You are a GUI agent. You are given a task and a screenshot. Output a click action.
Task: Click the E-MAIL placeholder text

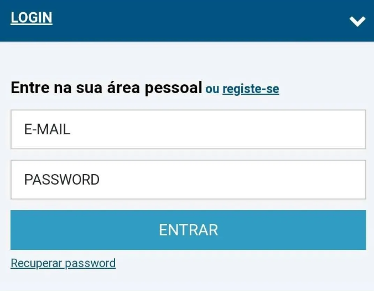pos(47,130)
